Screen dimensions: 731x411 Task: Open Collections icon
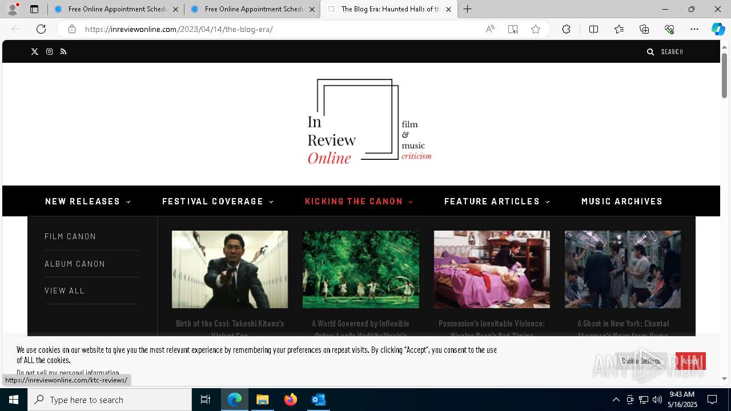pyautogui.click(x=644, y=29)
